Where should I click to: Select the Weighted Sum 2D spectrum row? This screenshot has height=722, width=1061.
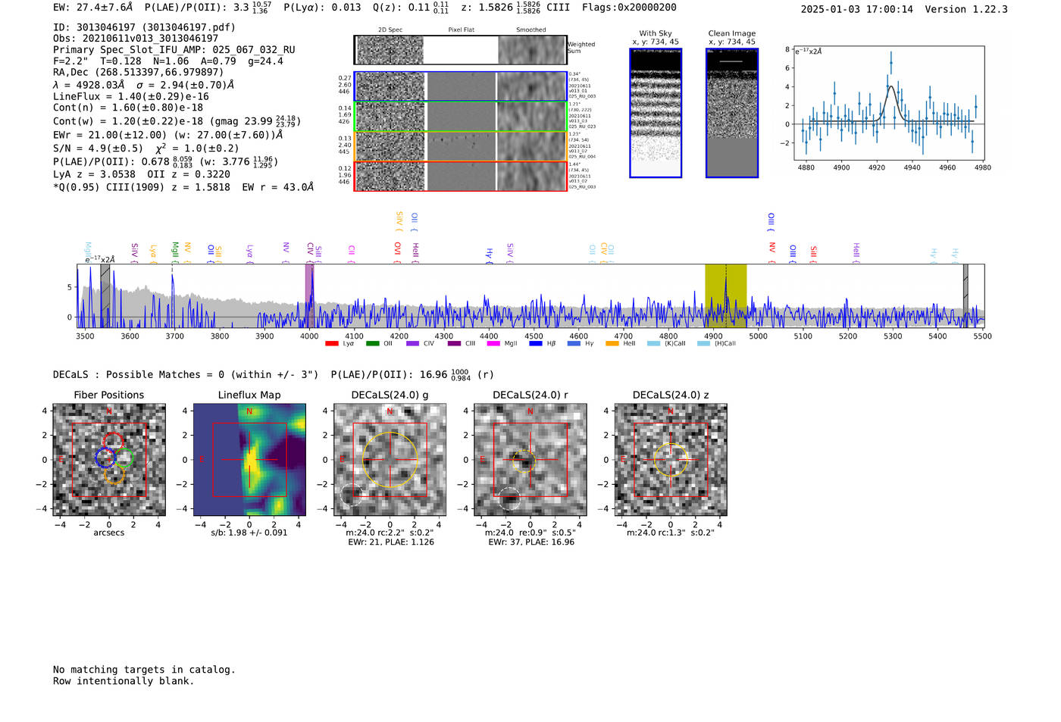(x=460, y=50)
